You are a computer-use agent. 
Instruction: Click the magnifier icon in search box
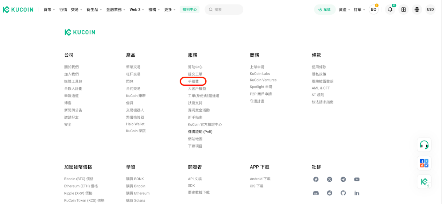(x=211, y=9)
